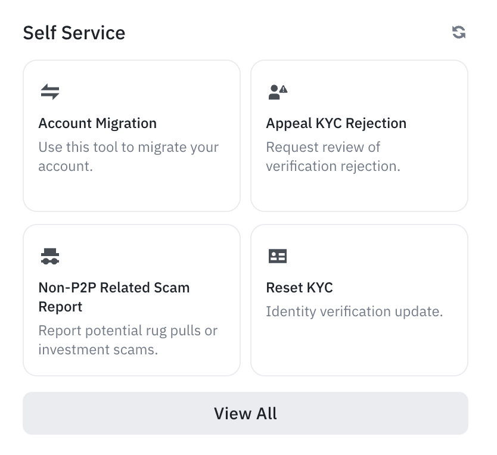Click the swap arrows Account Migration icon
Viewport: 497px width, 455px height.
[x=50, y=92]
